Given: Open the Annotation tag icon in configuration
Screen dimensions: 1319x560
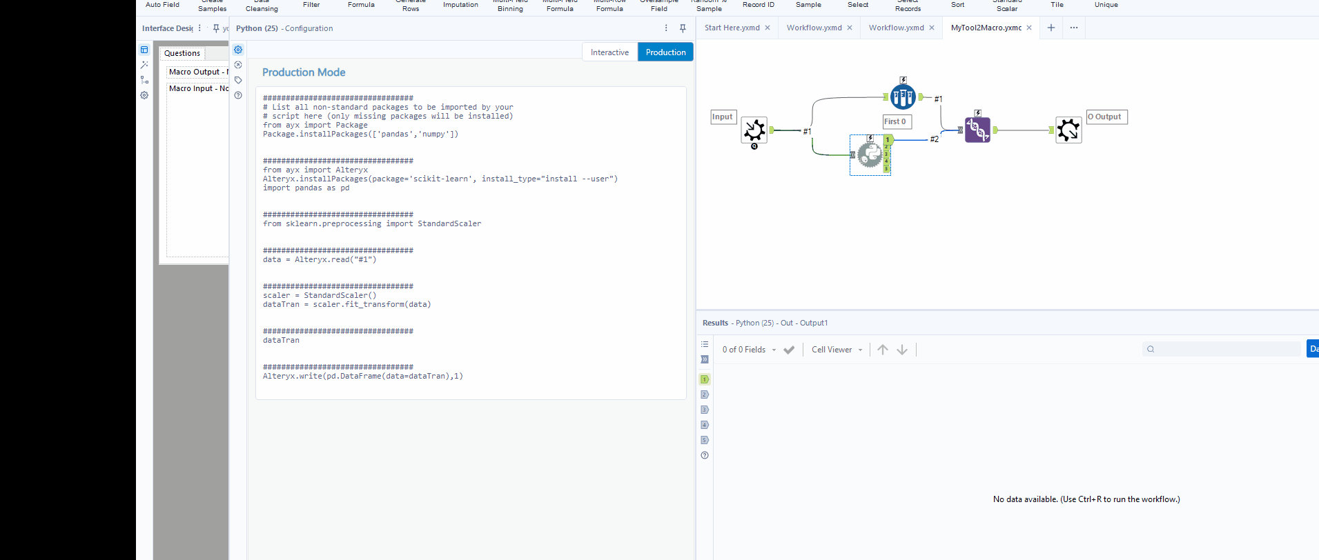Looking at the screenshot, I should (x=238, y=80).
